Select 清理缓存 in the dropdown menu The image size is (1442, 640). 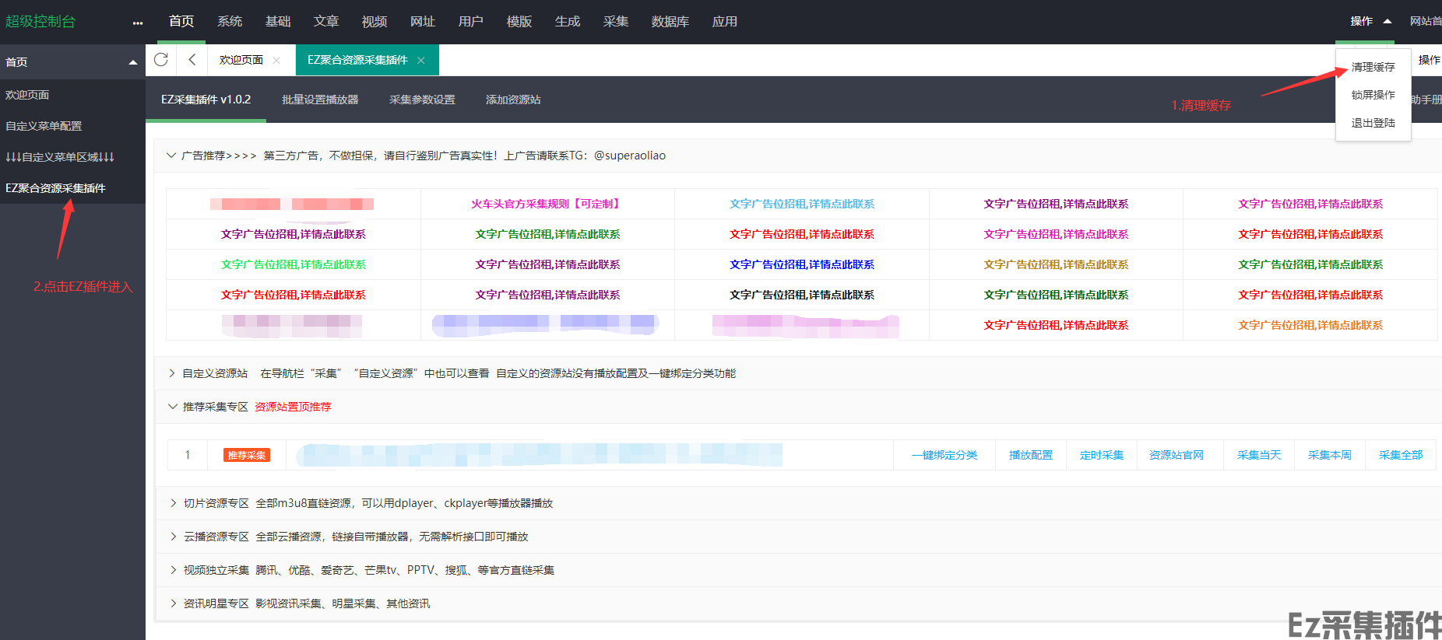tap(1373, 67)
